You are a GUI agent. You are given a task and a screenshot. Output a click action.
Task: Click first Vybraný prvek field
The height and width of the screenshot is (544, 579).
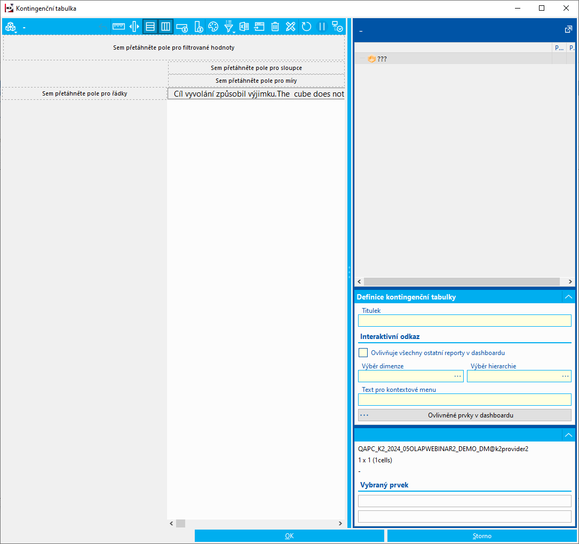tap(464, 501)
